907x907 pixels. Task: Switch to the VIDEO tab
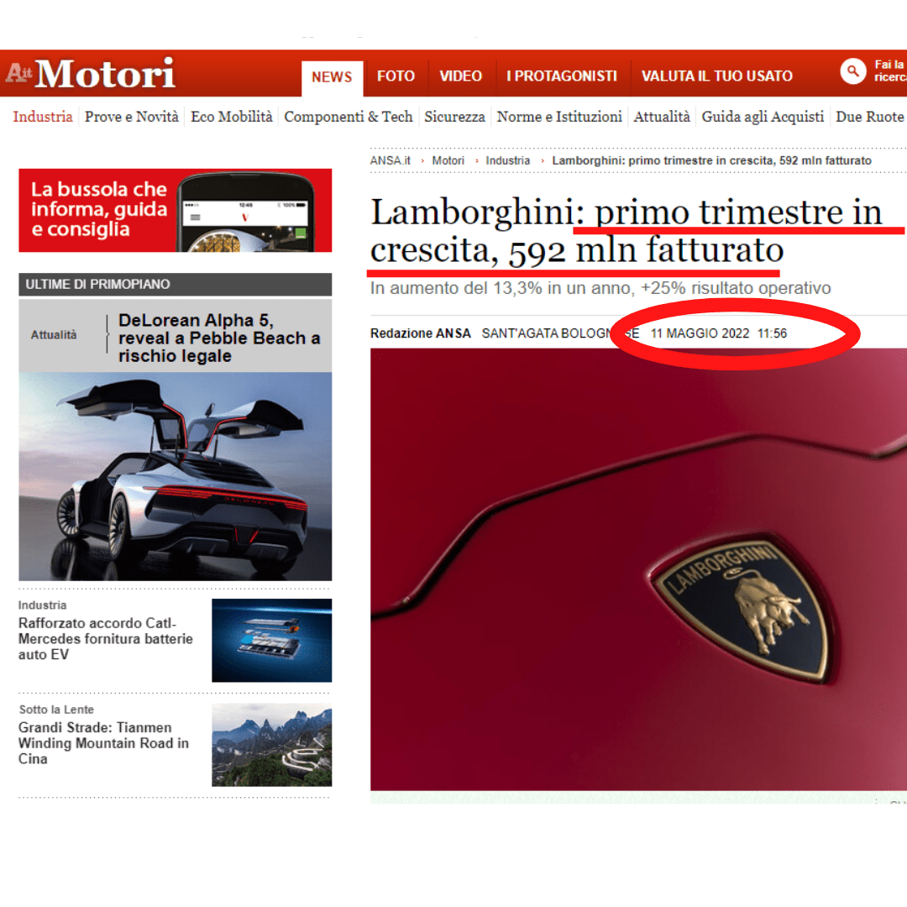(x=460, y=76)
